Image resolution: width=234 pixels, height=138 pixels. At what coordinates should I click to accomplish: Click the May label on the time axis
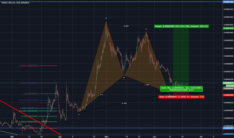click(106, 136)
